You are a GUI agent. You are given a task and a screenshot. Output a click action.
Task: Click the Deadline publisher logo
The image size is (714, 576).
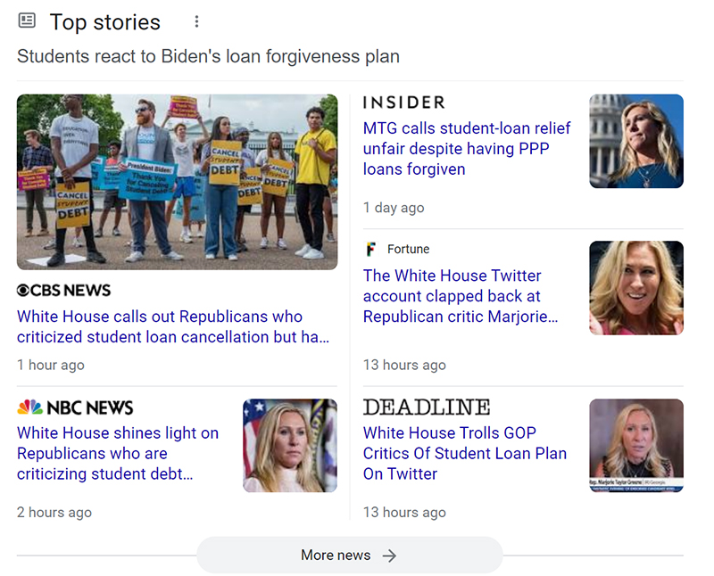click(427, 407)
